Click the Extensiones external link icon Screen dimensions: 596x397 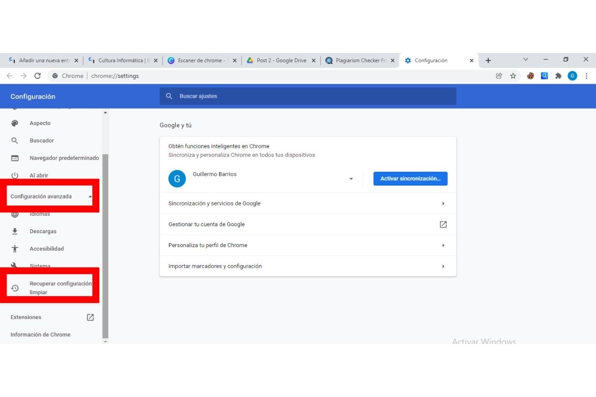click(90, 317)
